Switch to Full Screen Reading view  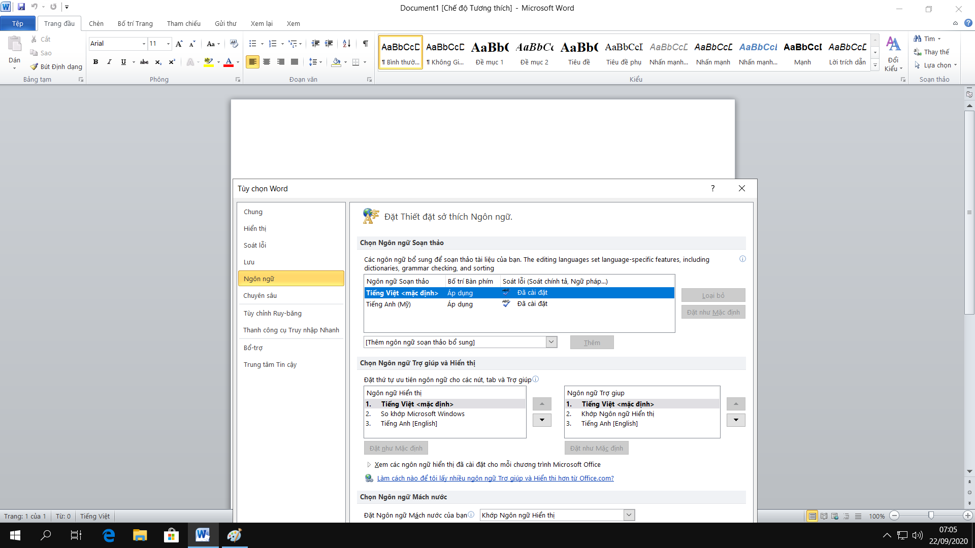[824, 516]
